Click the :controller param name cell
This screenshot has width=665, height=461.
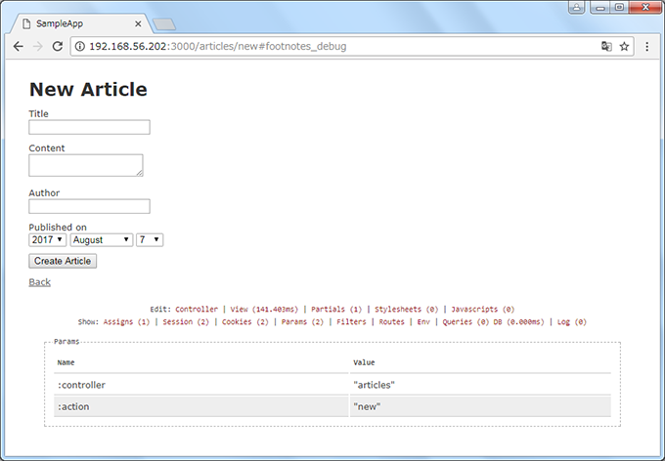coord(201,385)
